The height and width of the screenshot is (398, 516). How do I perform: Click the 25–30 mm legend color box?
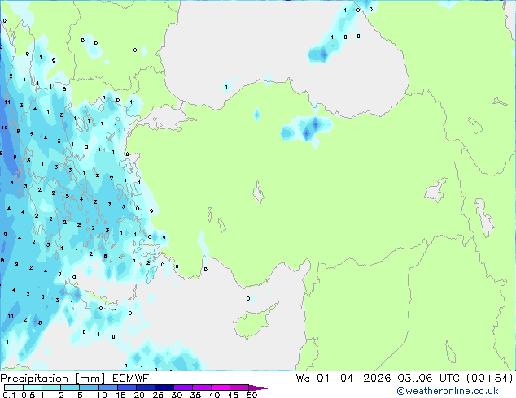164,387
